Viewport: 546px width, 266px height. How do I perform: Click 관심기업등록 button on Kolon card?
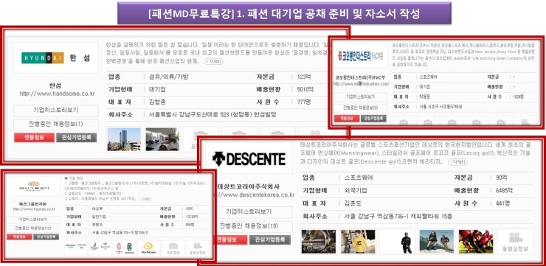373,119
